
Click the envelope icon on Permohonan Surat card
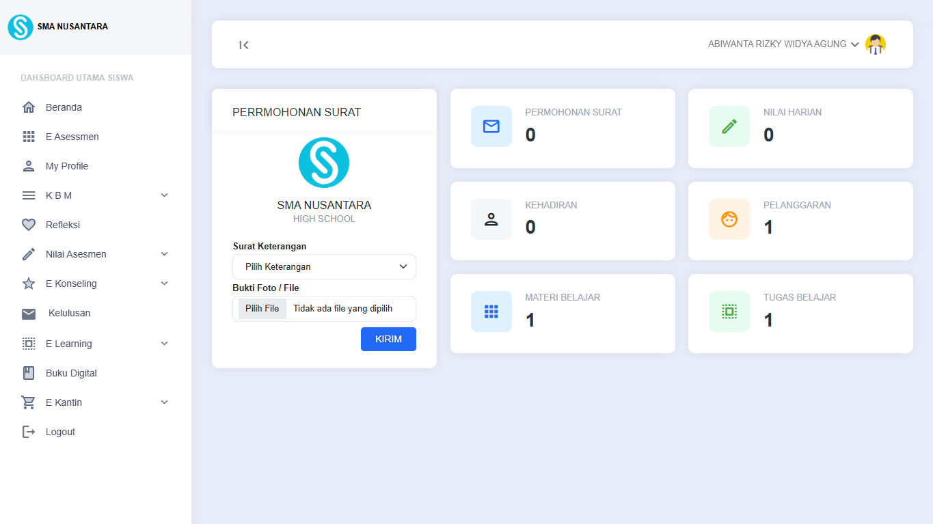pos(491,126)
